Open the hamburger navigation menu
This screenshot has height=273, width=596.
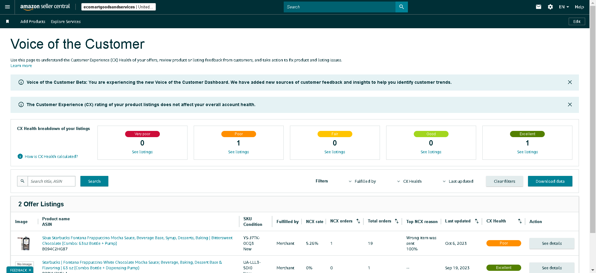coord(7,7)
